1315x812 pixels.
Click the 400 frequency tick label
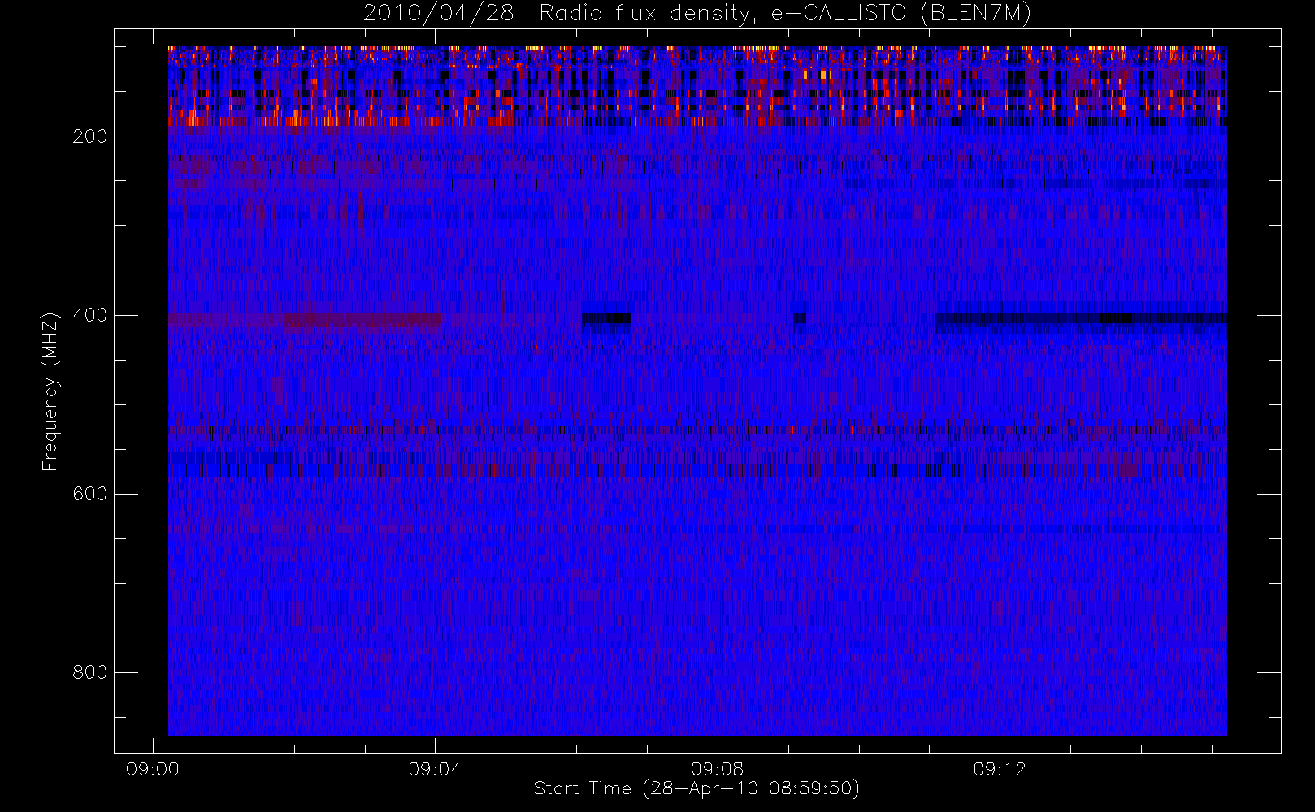(90, 315)
